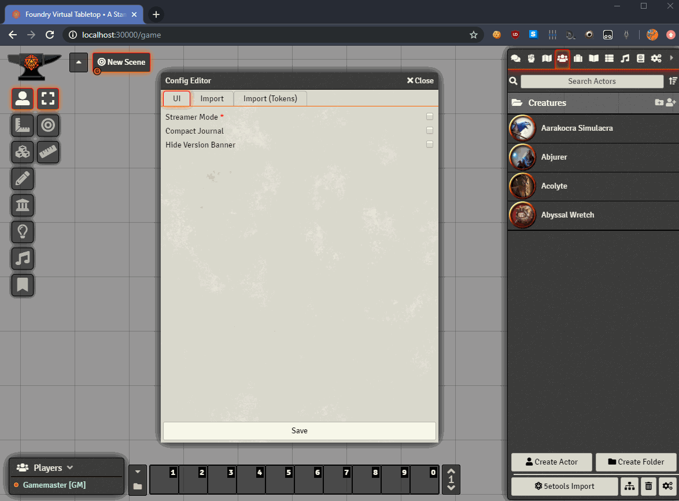Check the Compact Journal option
Image resolution: width=679 pixels, height=501 pixels.
coord(430,131)
